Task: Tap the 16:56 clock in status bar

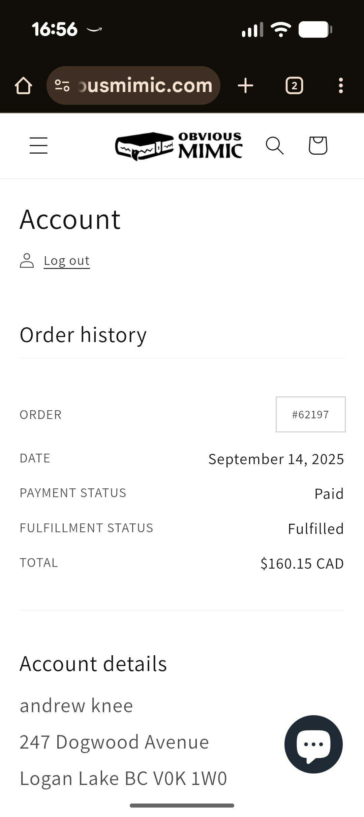Action: coord(55,29)
